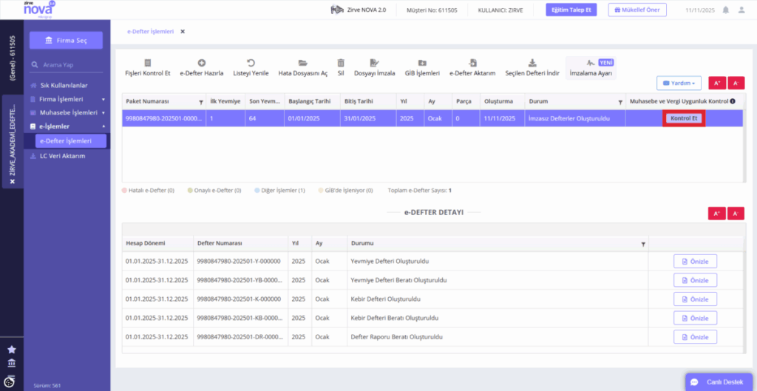
Task: Click Seçilen Defteri İndir download icon
Action: pyautogui.click(x=532, y=63)
